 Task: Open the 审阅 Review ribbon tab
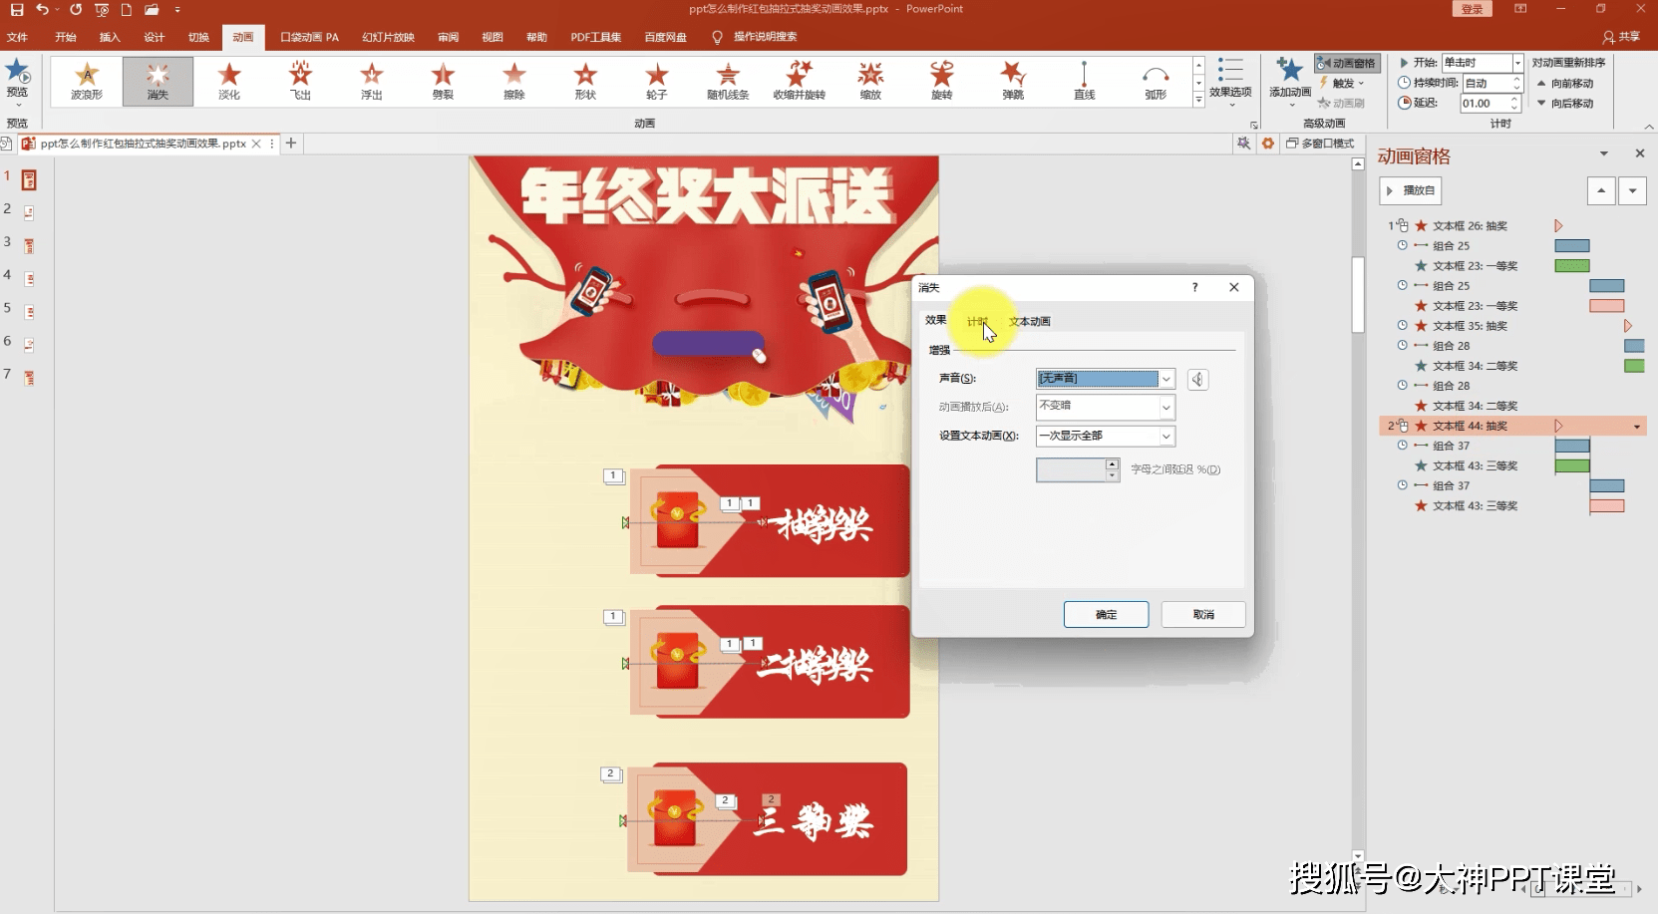click(x=447, y=37)
